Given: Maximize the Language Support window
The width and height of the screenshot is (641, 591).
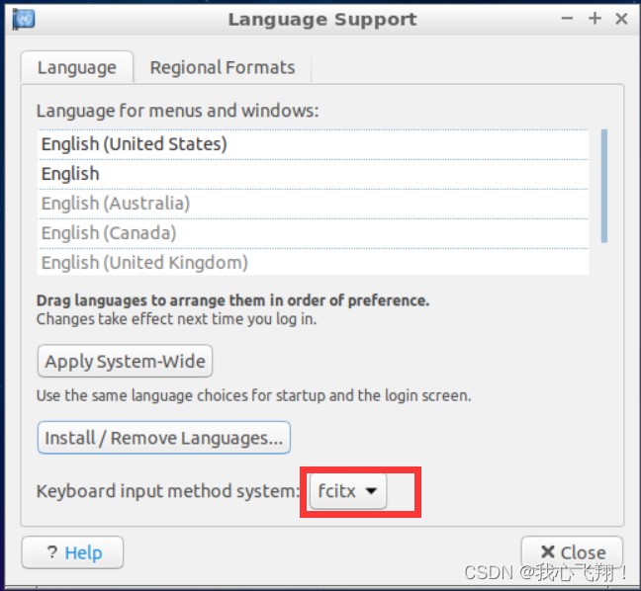Looking at the screenshot, I should tap(595, 19).
